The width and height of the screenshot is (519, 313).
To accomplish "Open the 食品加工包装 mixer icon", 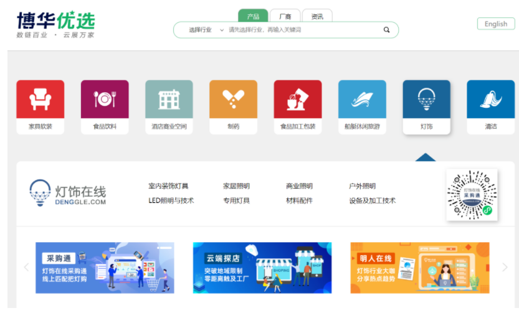I will coord(298,99).
